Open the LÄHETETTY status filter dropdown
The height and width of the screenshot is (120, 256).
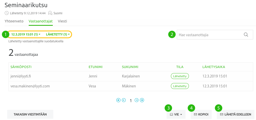pos(58,34)
